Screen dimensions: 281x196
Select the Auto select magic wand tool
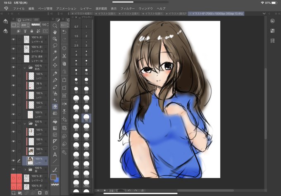pos(55,52)
